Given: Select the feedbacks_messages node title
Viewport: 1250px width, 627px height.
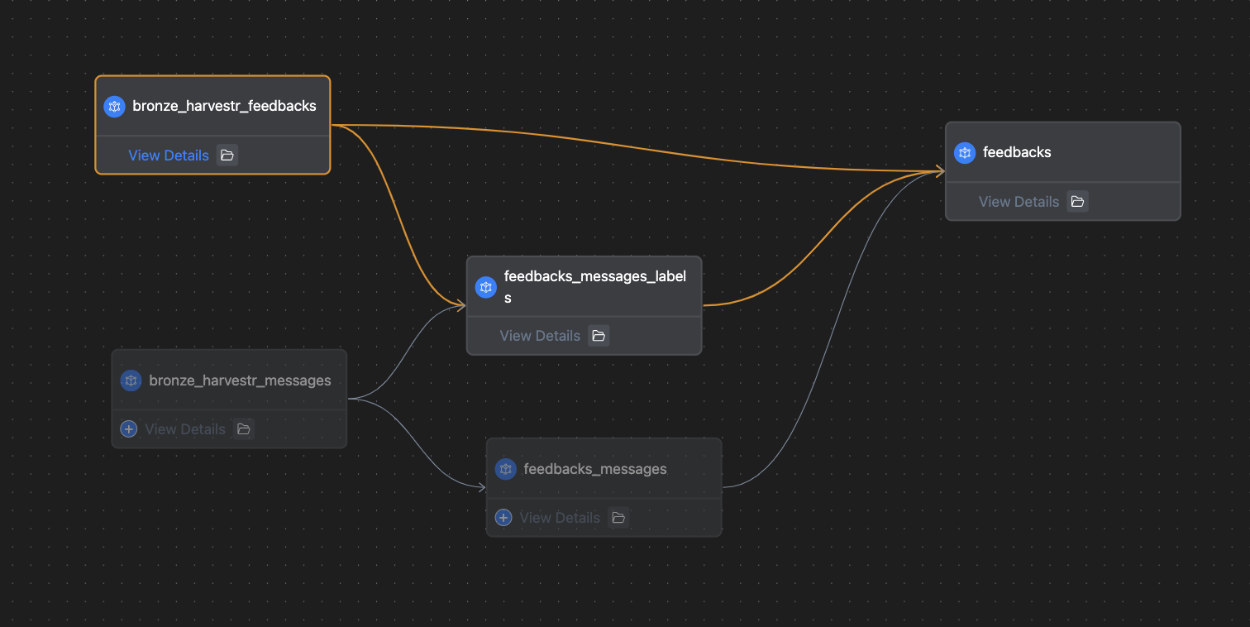Looking at the screenshot, I should [595, 469].
